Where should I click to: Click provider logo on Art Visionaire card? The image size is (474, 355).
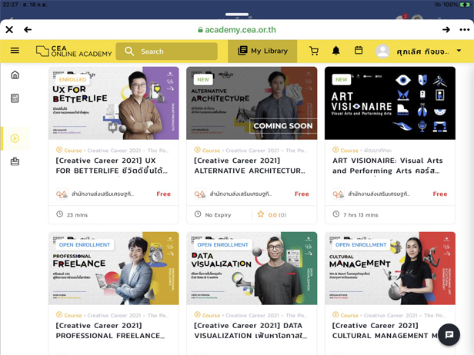coord(338,194)
